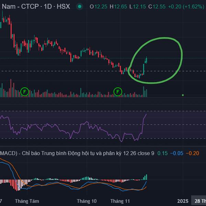Viewport: 206px width, 206px height.
Task: Click the open price value 12.25
Action: (x=101, y=7)
